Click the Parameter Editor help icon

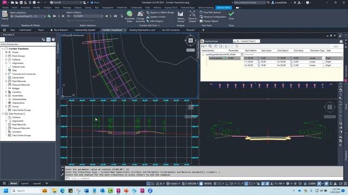[341, 41]
